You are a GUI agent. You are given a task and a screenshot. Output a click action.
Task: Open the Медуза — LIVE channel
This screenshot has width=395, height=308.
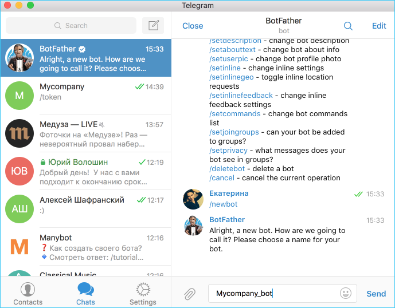(x=86, y=133)
